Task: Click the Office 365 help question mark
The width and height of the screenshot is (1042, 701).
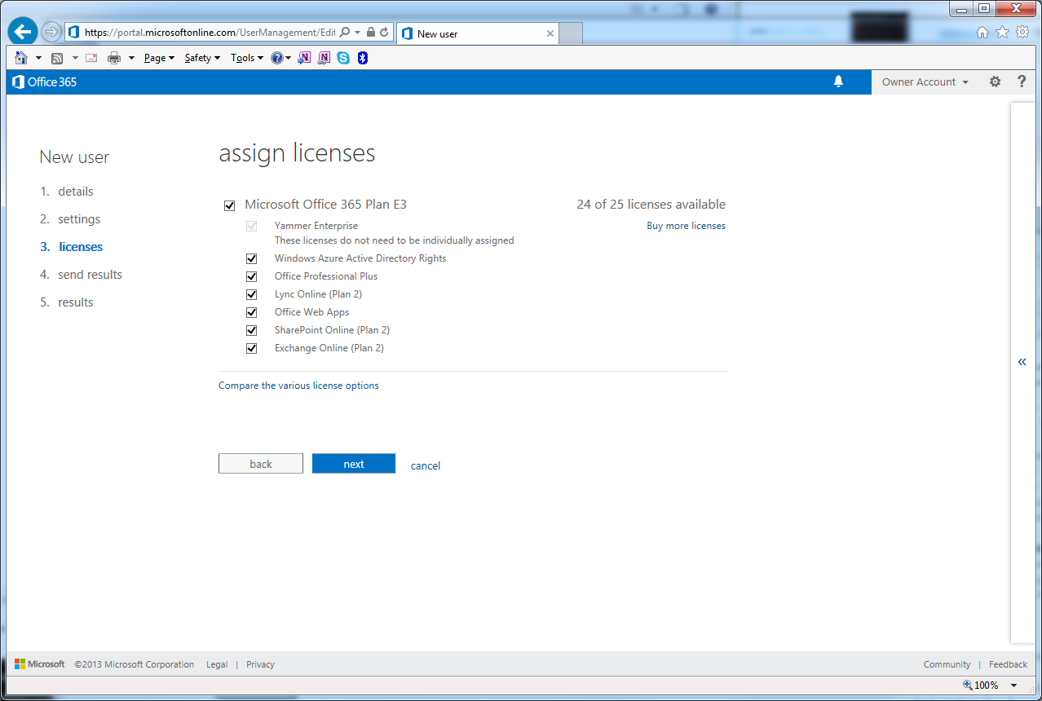Action: 1021,82
